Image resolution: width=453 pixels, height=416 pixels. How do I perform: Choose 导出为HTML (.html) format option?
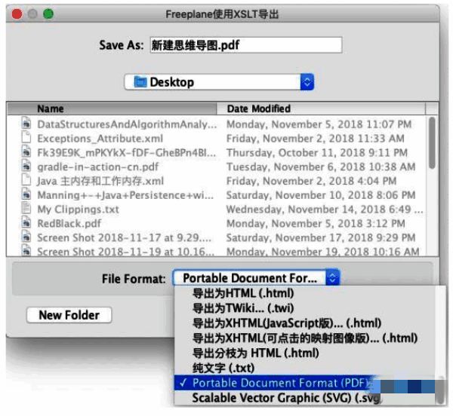click(x=242, y=294)
